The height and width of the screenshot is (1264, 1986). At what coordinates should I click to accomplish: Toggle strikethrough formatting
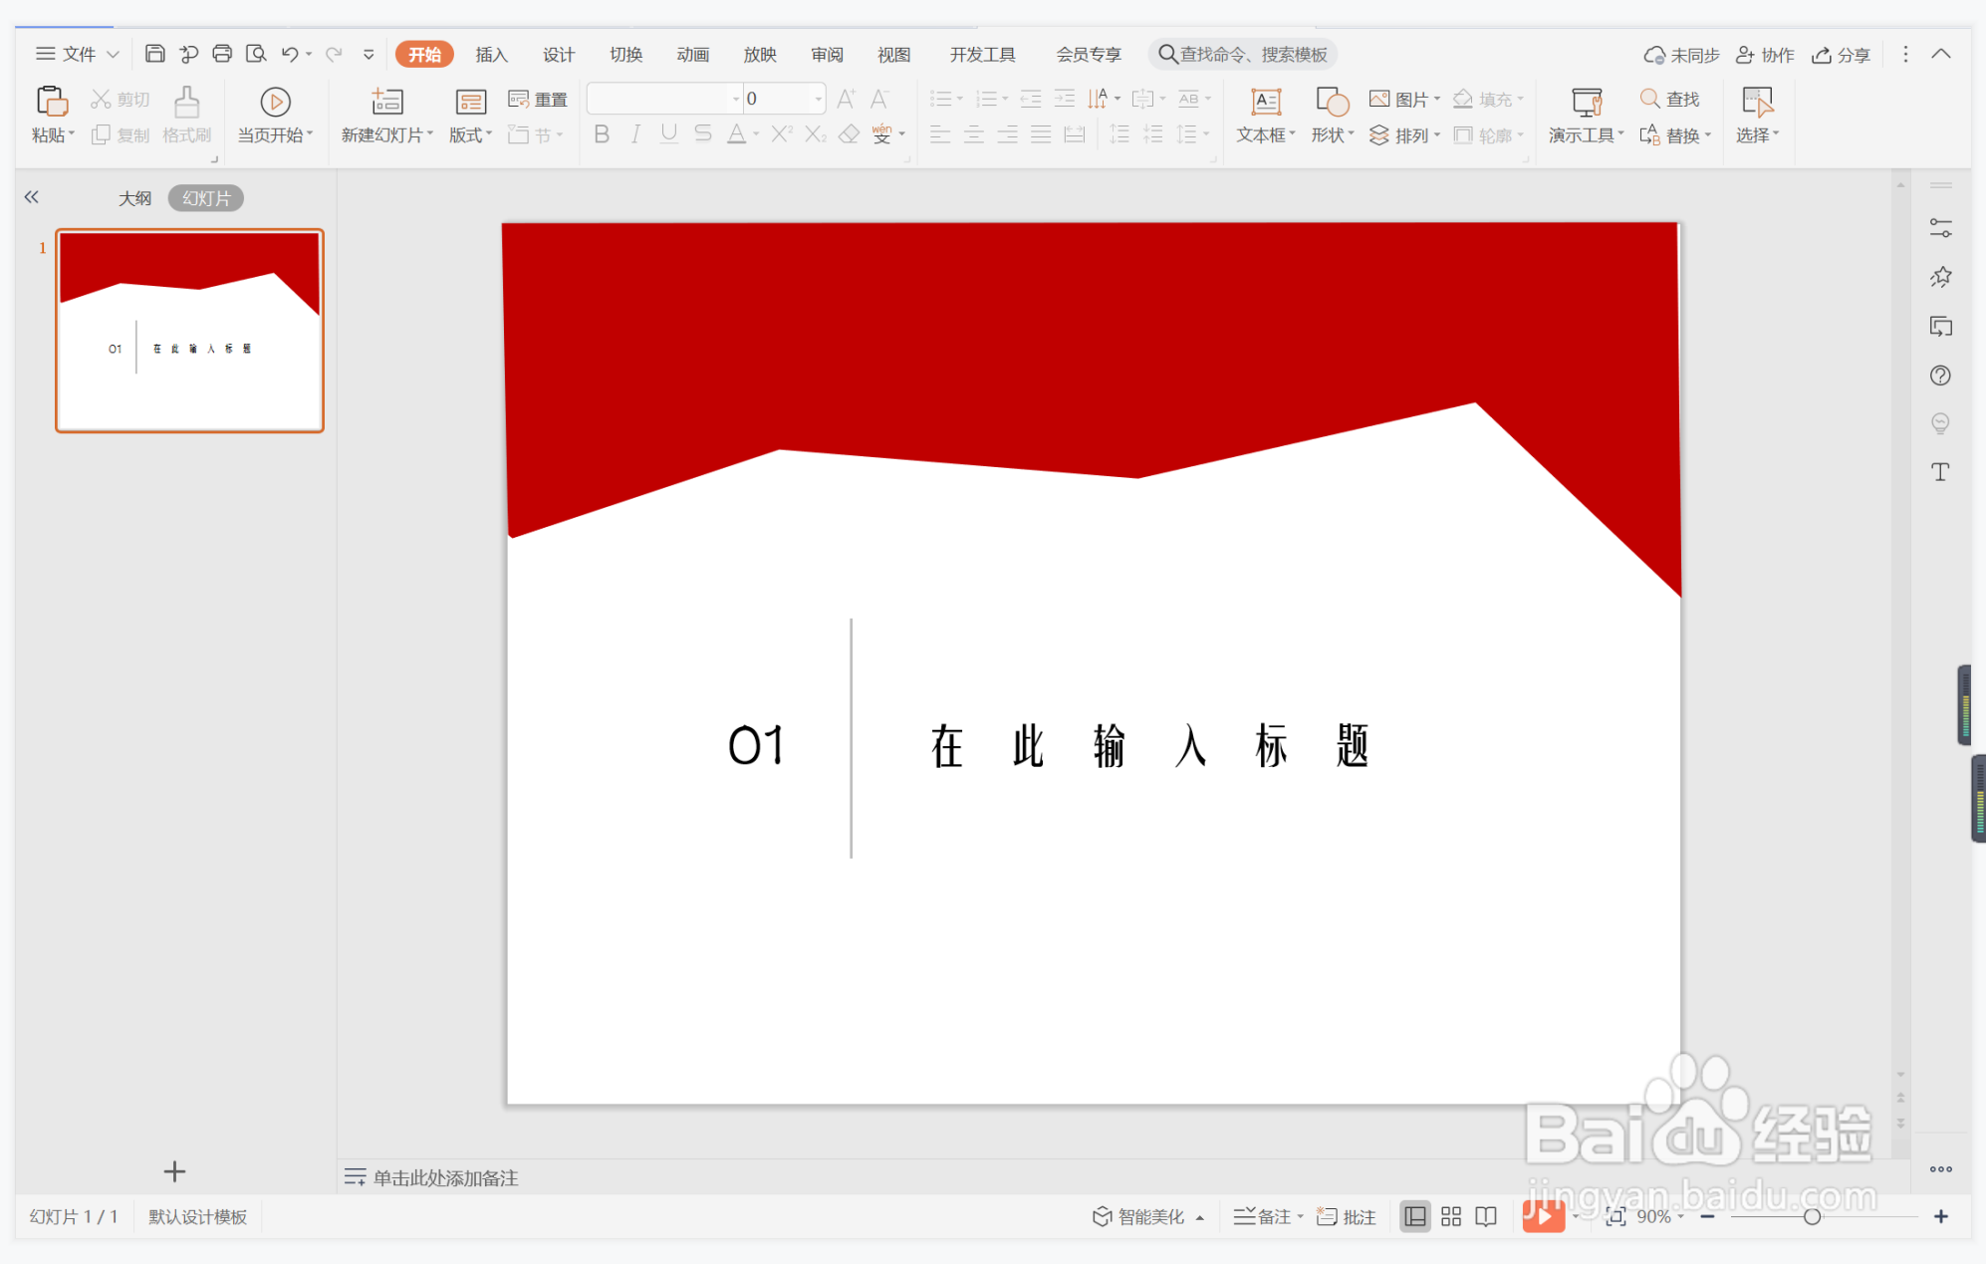pos(702,133)
